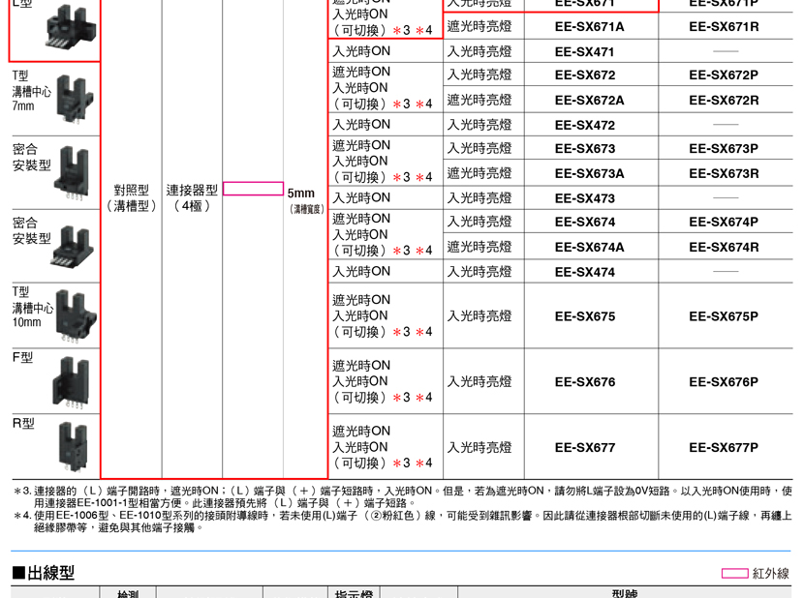Select model number EE-SX473
Screen dimensions: 804x598
(584, 198)
